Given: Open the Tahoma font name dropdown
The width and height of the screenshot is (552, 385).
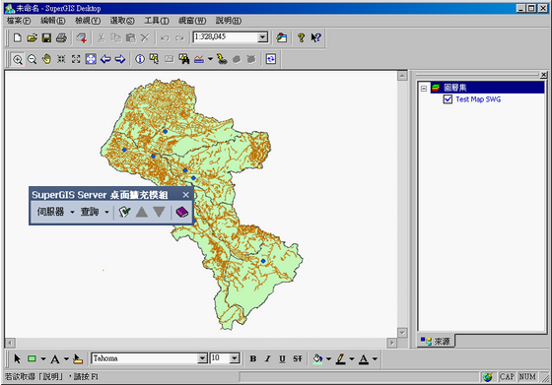Looking at the screenshot, I should point(202,358).
